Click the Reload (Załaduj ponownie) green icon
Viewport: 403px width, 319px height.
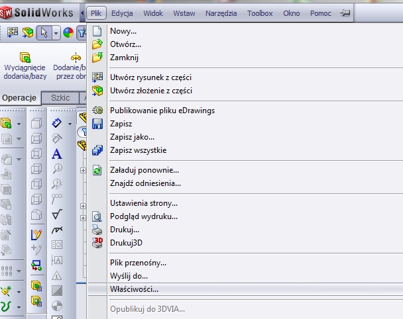click(x=97, y=170)
